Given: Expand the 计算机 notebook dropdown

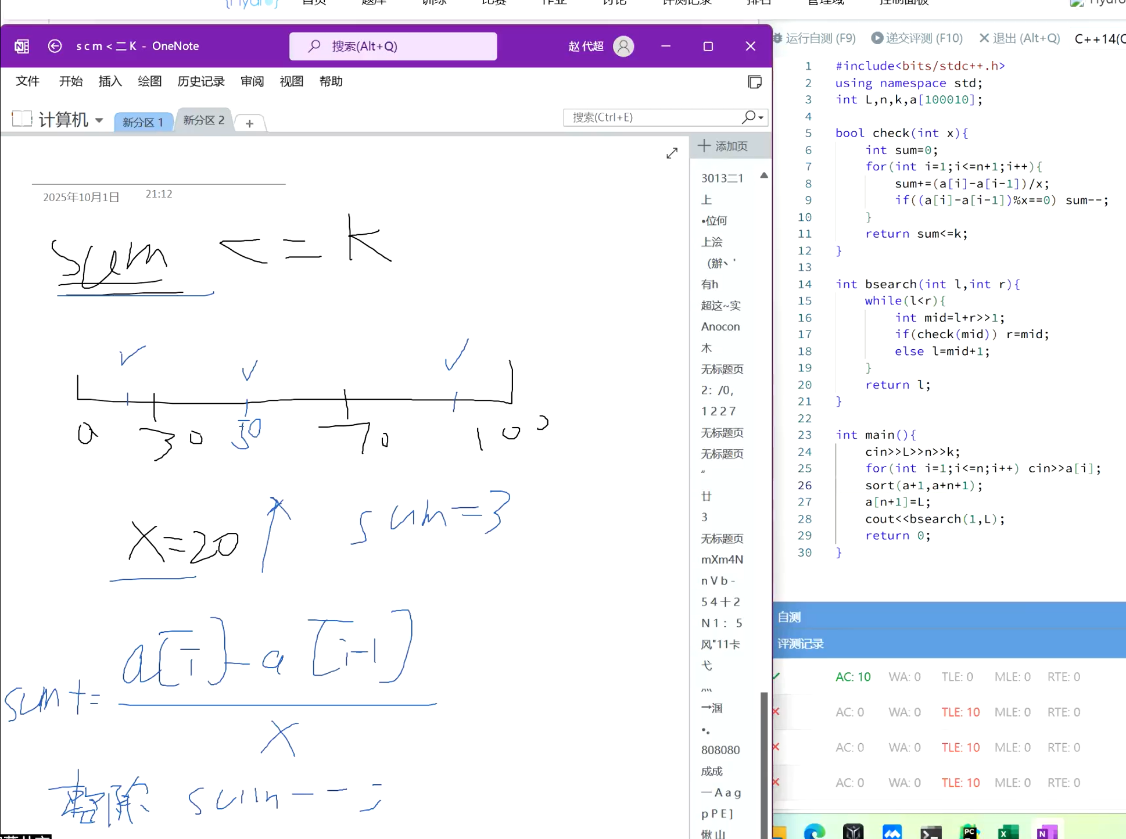Looking at the screenshot, I should click(x=99, y=120).
